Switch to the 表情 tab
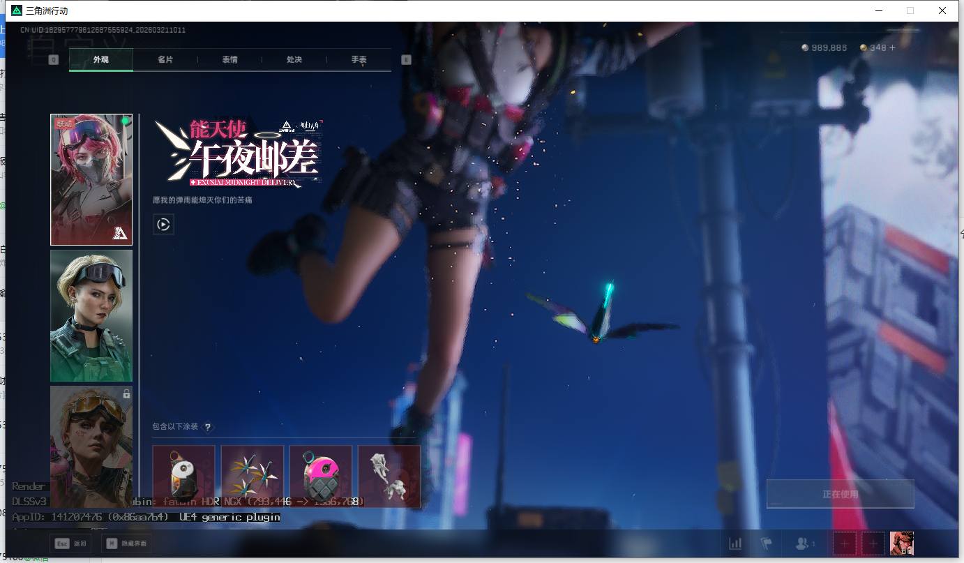 (x=229, y=60)
